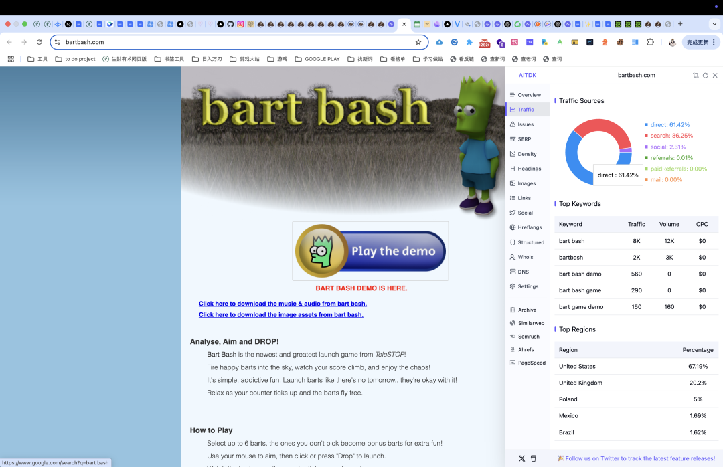Viewport: 723px width, 467px height.
Task: Open a new browser tab
Action: coord(680,24)
